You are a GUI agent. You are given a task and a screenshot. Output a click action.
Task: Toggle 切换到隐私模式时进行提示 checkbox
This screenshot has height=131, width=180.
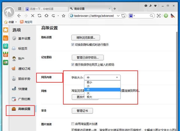[73, 45]
